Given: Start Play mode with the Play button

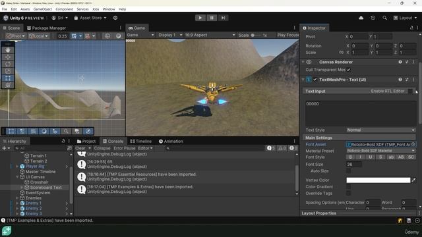Looking at the screenshot, I should (x=200, y=18).
